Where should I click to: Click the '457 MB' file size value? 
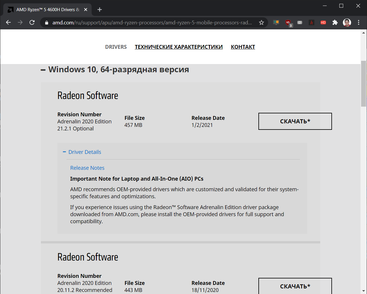(x=133, y=125)
